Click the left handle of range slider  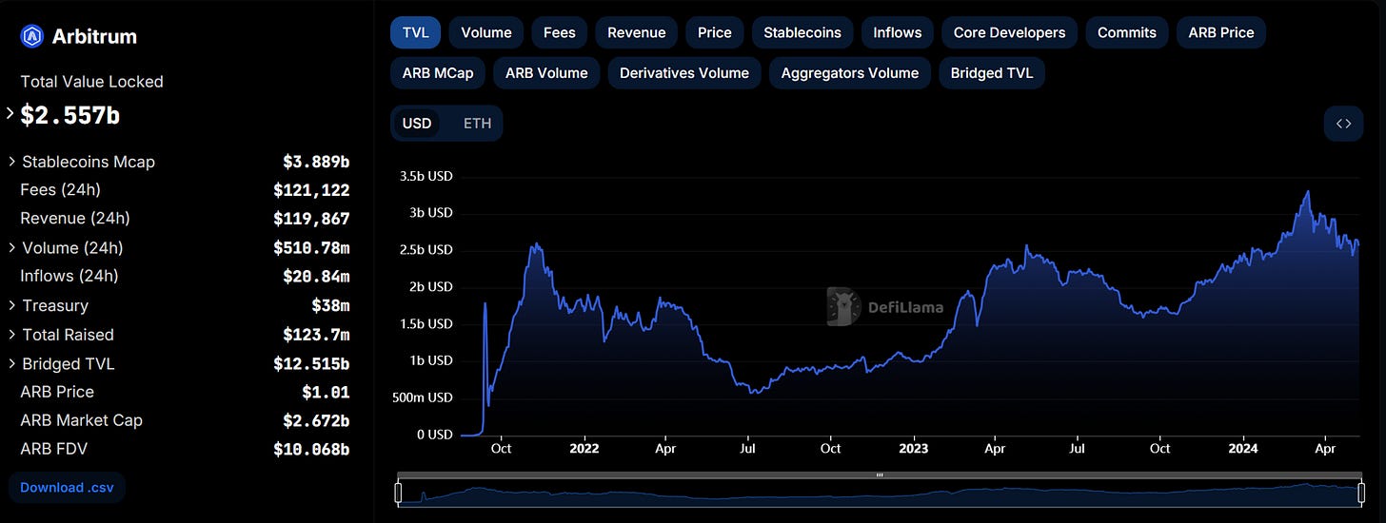coord(399,493)
